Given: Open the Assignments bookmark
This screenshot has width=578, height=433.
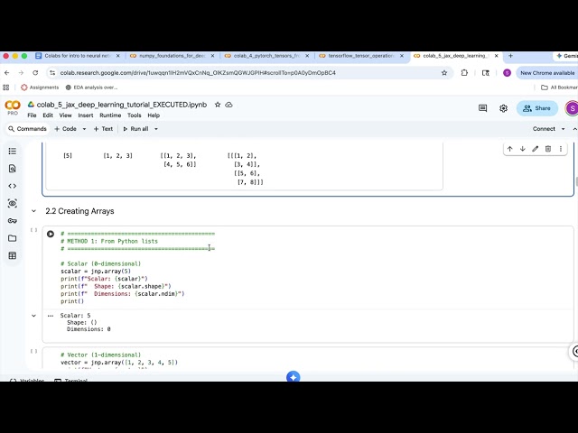Looking at the screenshot, I should (x=40, y=88).
